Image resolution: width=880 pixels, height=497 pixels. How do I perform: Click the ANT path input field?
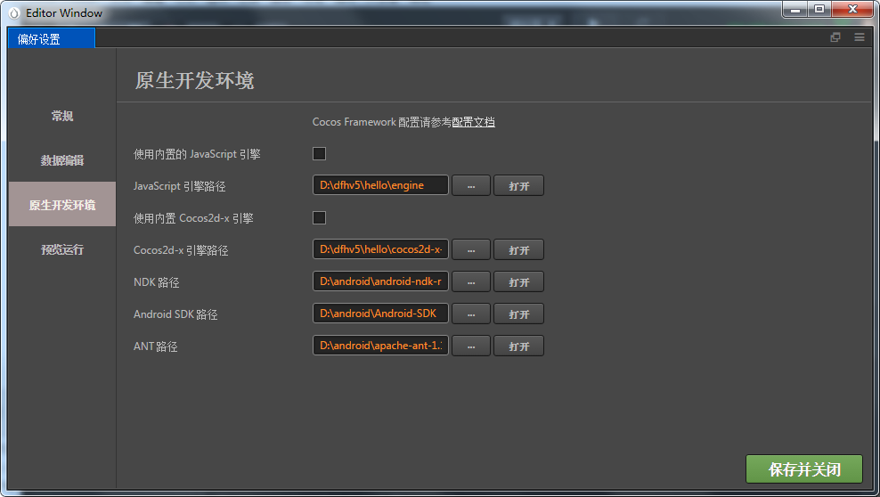(380, 346)
